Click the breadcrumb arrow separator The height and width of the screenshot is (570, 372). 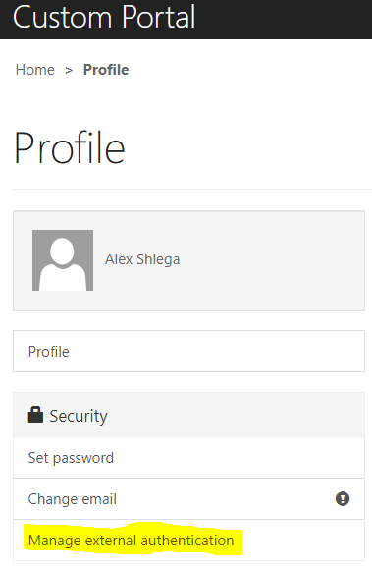(69, 70)
